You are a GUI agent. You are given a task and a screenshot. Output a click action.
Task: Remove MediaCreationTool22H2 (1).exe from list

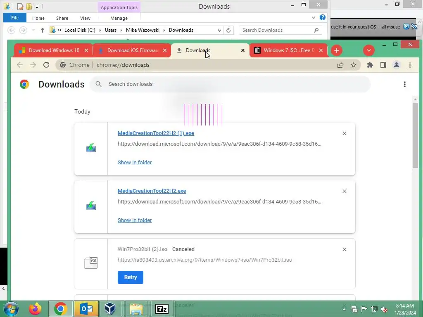[345, 133]
